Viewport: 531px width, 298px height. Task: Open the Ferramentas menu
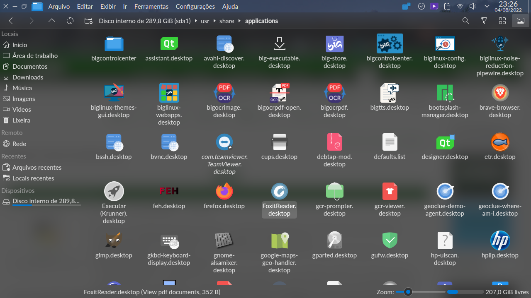click(x=151, y=7)
